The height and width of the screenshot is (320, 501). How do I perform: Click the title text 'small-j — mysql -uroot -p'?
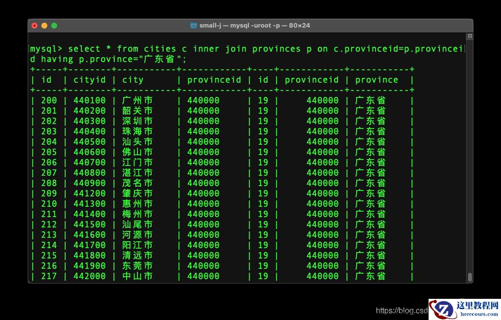click(x=239, y=25)
